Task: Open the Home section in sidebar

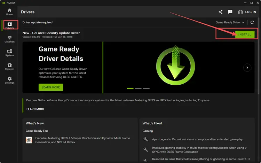Action: click(x=9, y=12)
